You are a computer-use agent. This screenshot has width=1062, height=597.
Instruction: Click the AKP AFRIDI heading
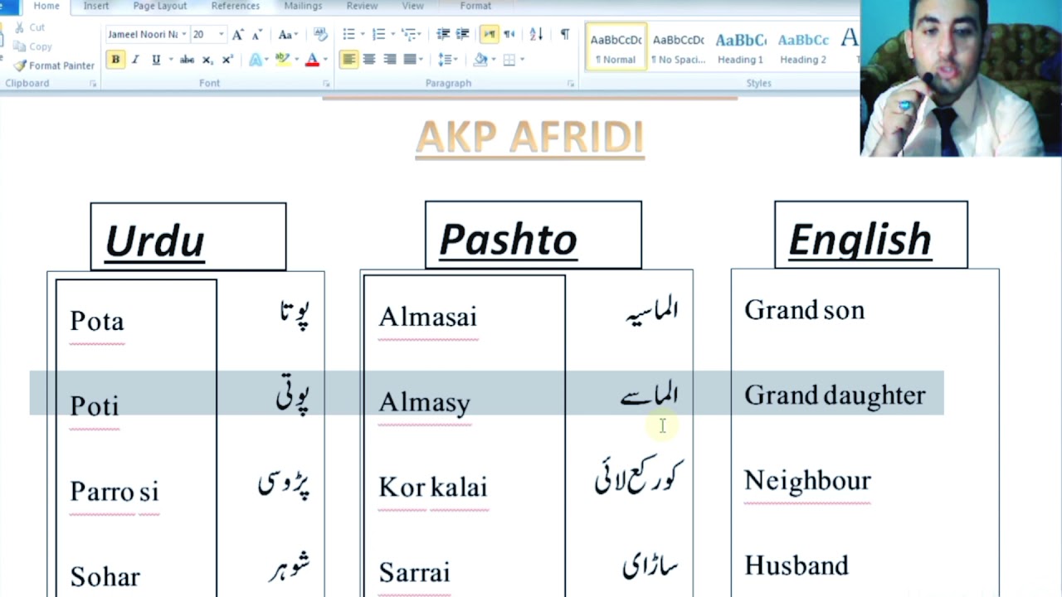coord(529,138)
